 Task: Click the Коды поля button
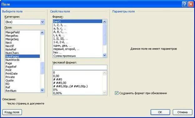12,112
